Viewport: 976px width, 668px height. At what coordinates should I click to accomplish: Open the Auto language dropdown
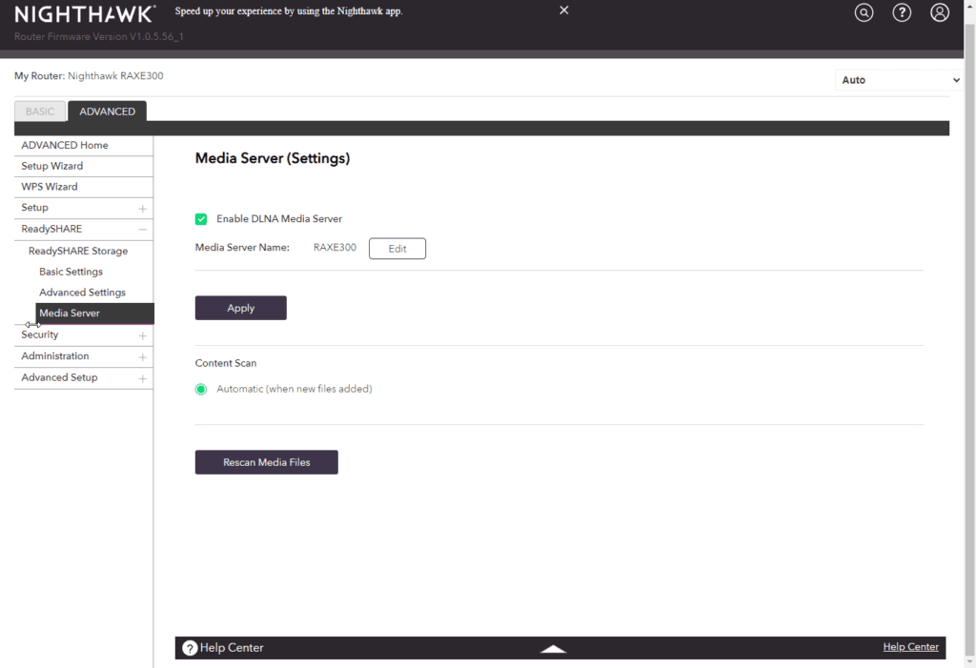coord(899,80)
